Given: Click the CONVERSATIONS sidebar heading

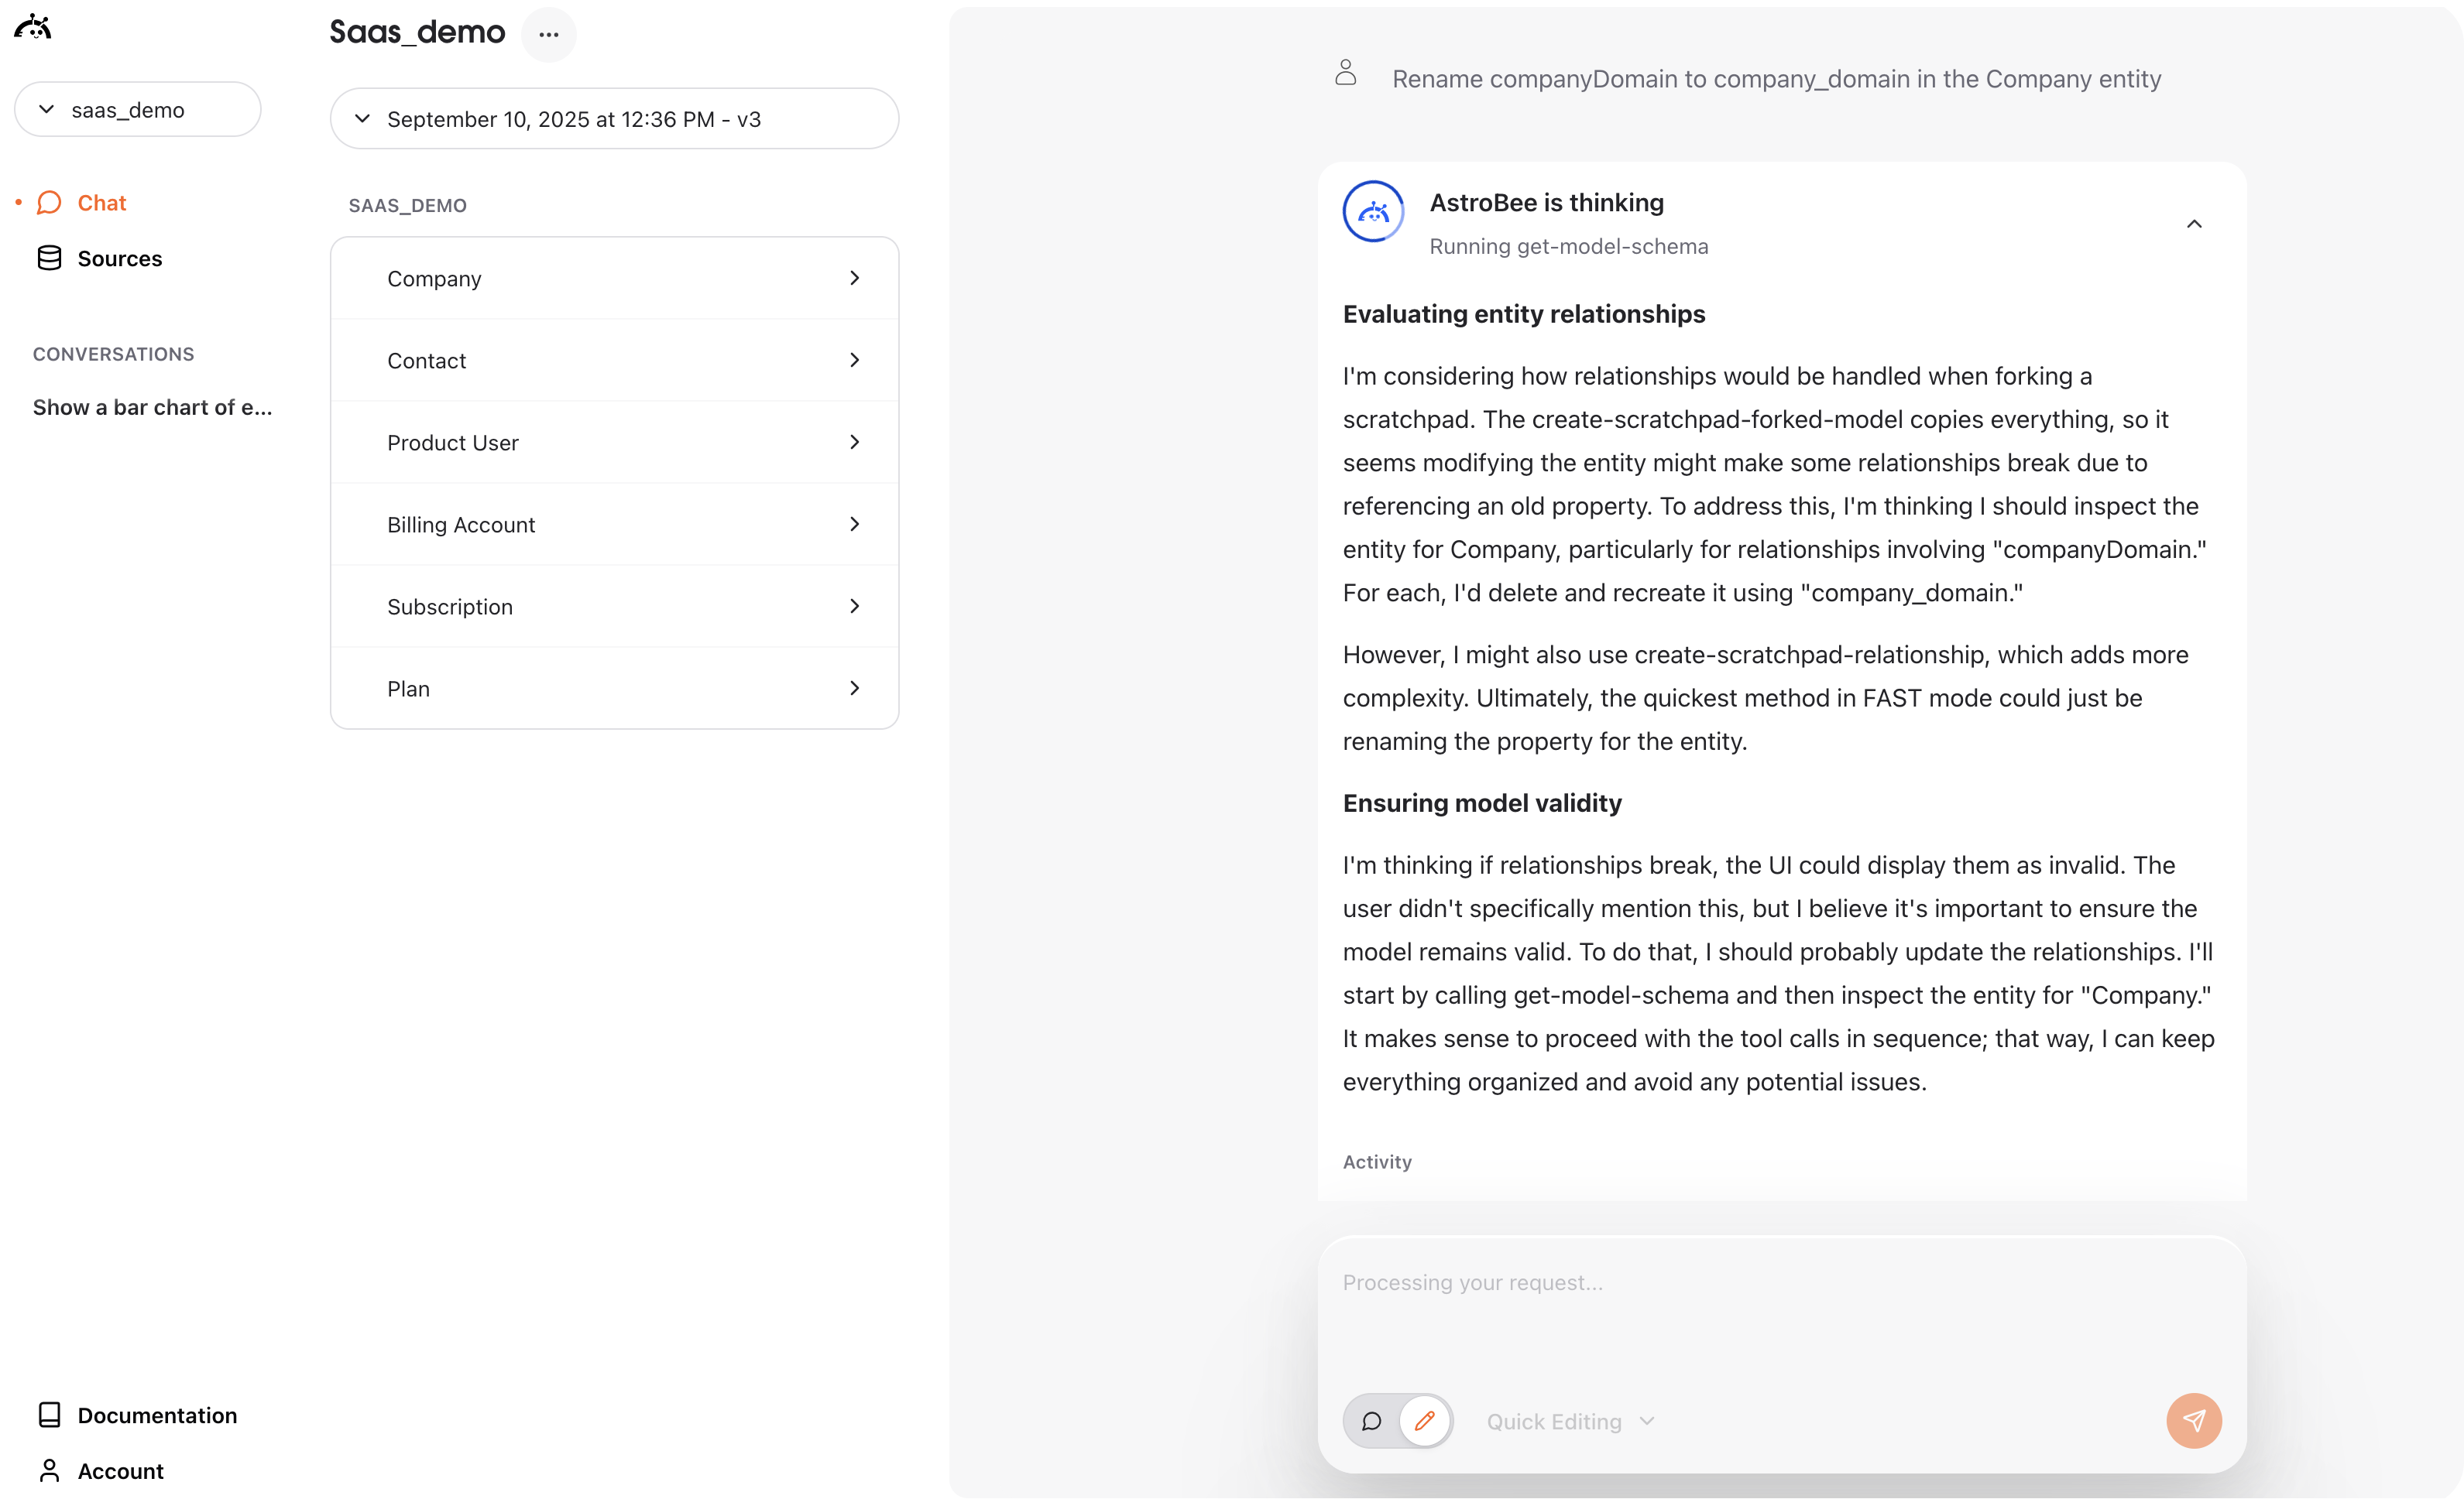Looking at the screenshot, I should tap(113, 354).
